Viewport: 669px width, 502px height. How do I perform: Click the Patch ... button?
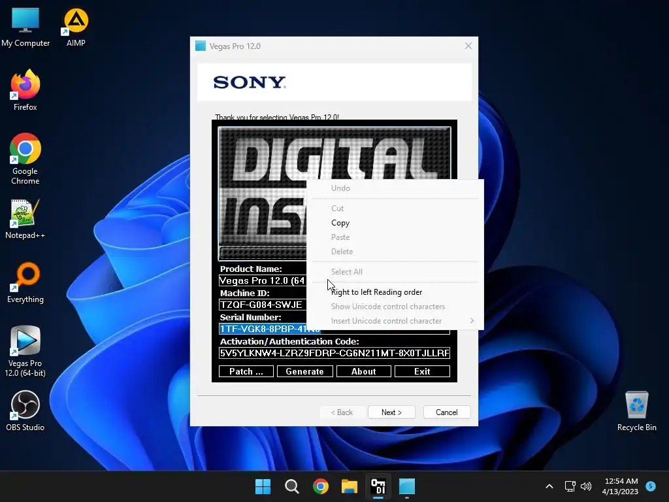246,371
